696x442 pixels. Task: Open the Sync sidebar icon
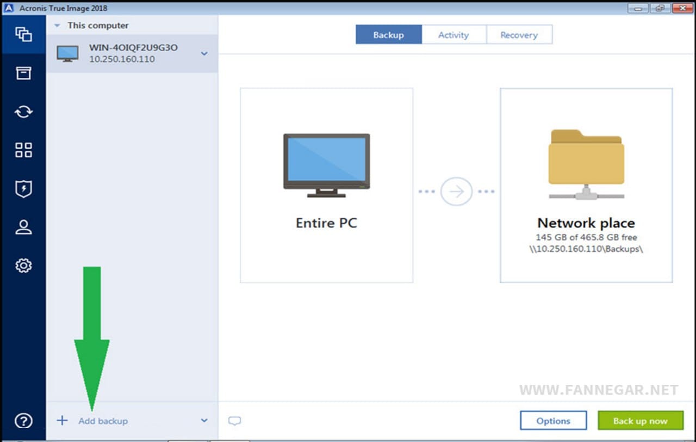point(23,112)
